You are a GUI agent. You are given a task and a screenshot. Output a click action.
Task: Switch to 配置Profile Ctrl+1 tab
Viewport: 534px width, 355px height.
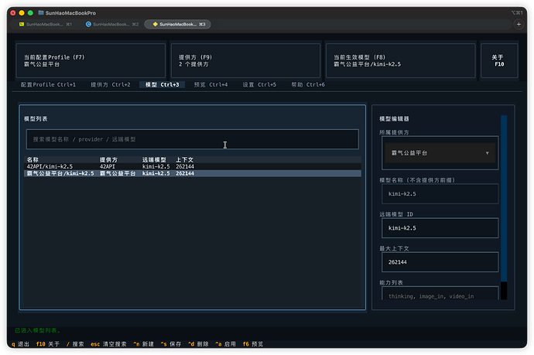[x=48, y=85]
